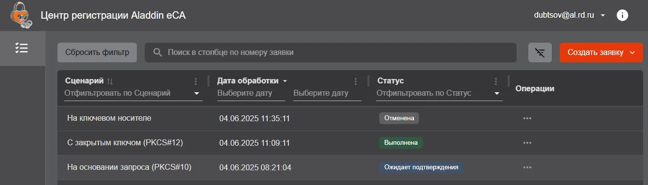648x185 pixels.
Task: Click the info circle icon
Action: pyautogui.click(x=622, y=15)
